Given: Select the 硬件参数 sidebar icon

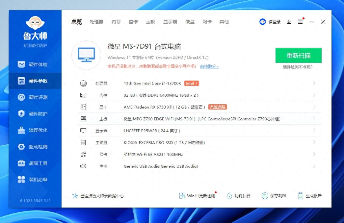Looking at the screenshot, I should (x=21, y=81).
